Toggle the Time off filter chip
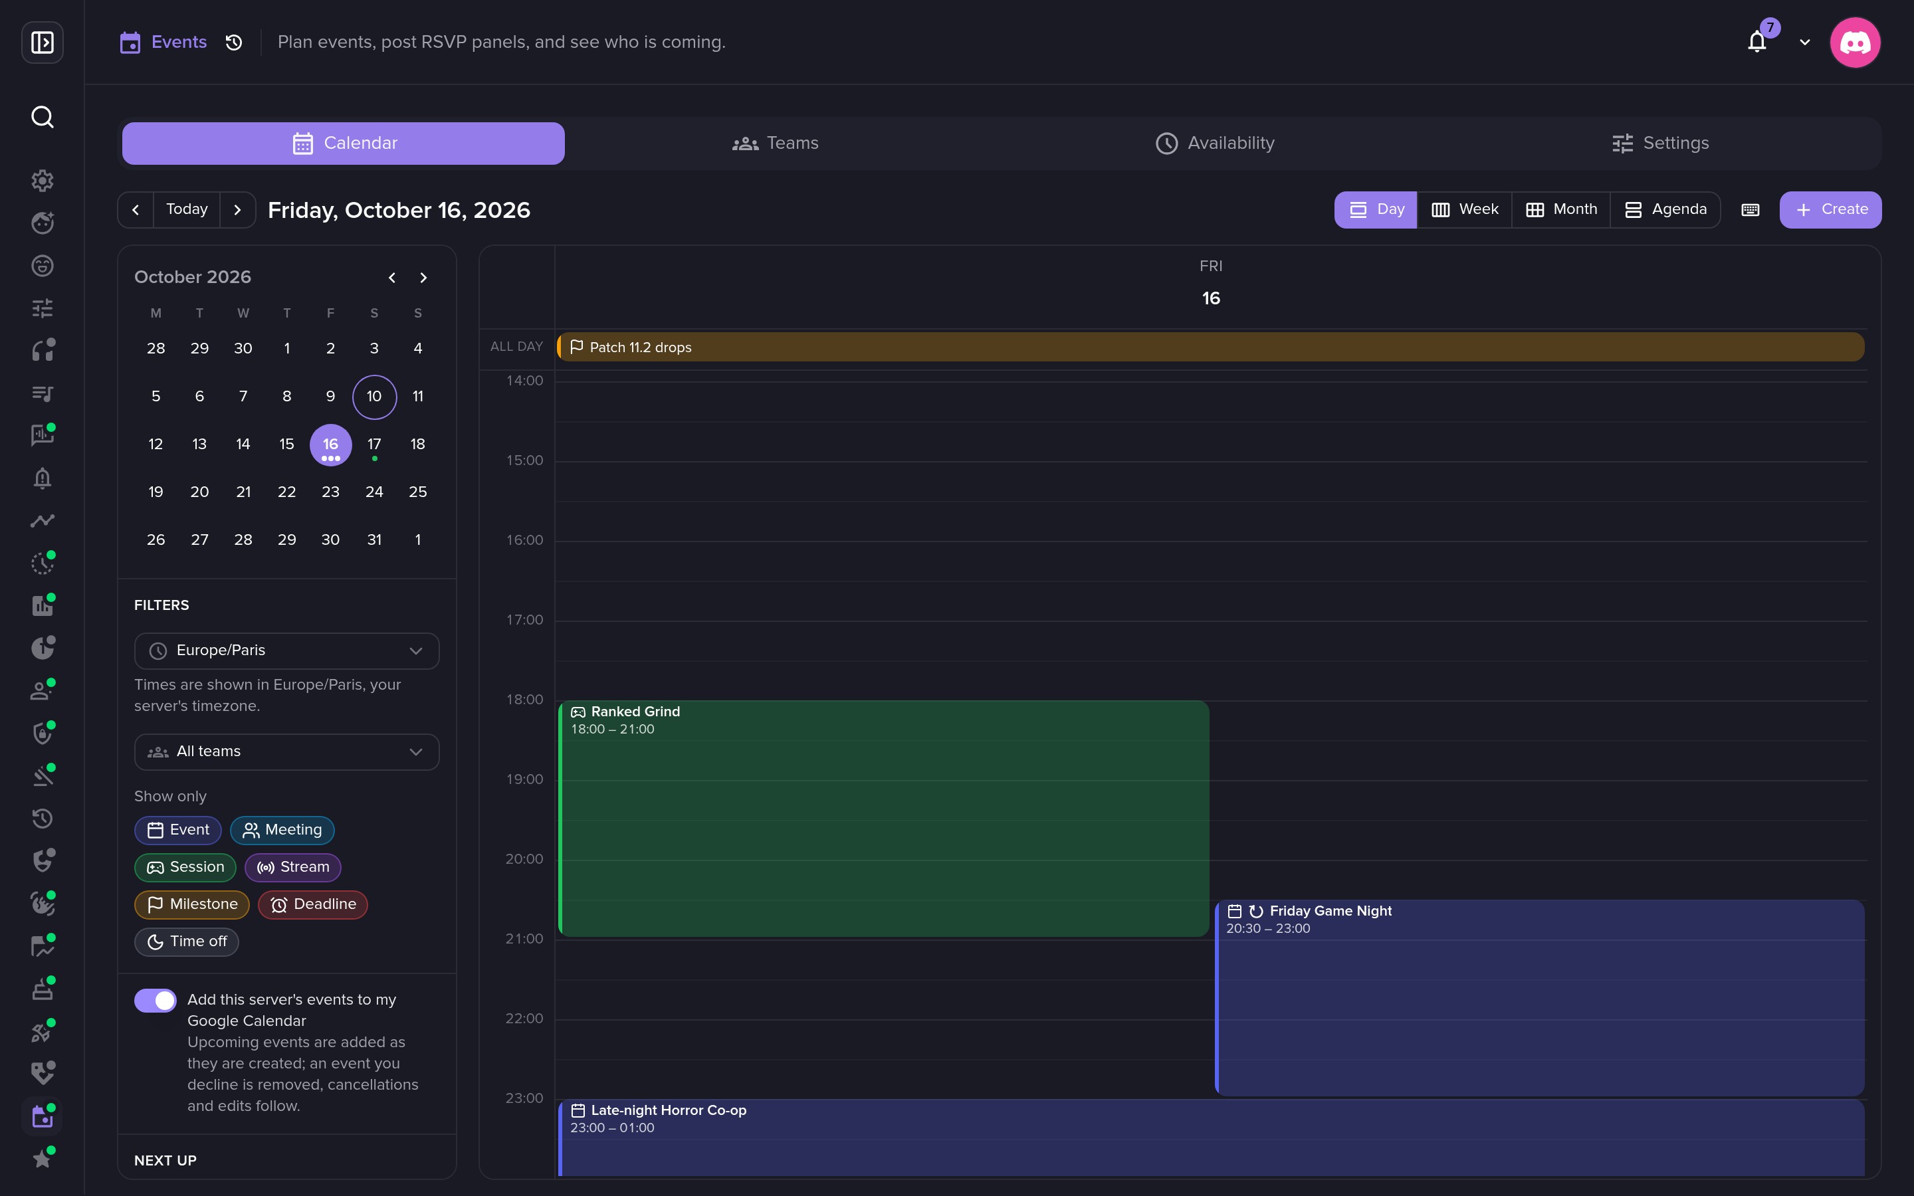Image resolution: width=1914 pixels, height=1196 pixels. click(x=187, y=942)
